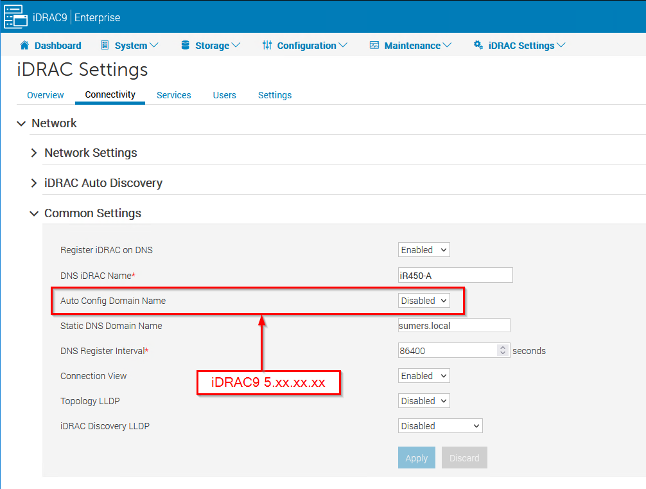Click the Storage database icon

point(186,45)
